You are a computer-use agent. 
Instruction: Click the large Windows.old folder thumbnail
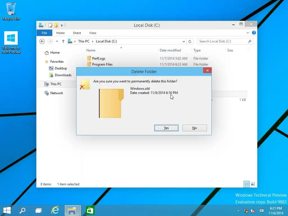coord(111,103)
